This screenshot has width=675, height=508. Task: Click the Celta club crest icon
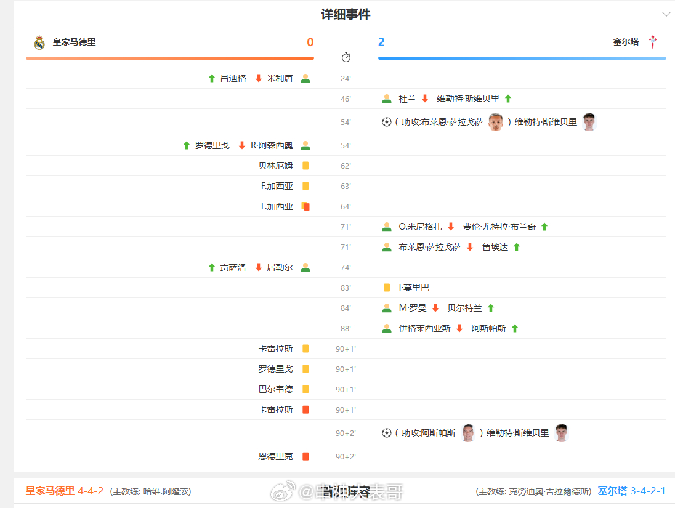(x=653, y=42)
